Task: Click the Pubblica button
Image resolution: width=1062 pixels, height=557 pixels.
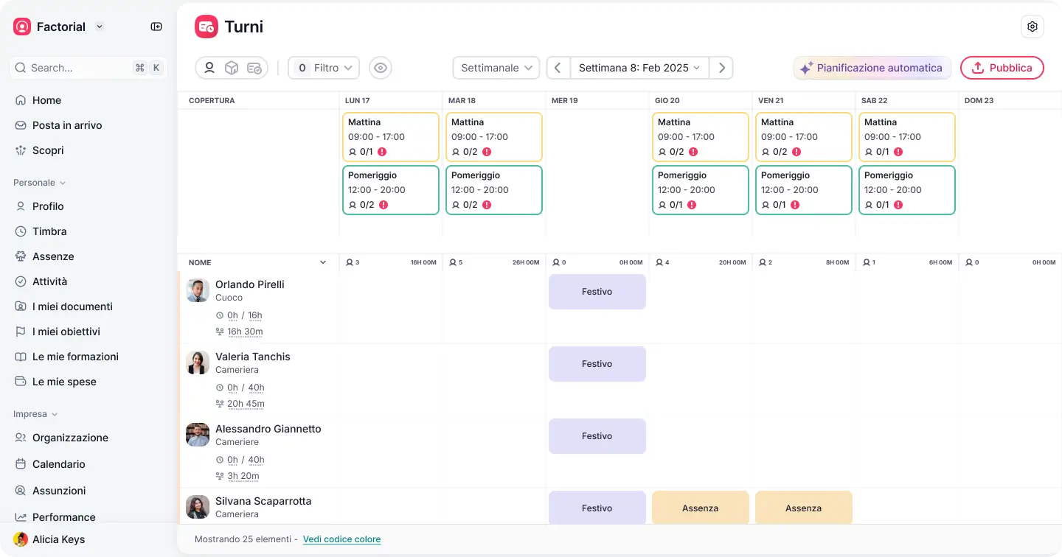Action: [x=1002, y=68]
